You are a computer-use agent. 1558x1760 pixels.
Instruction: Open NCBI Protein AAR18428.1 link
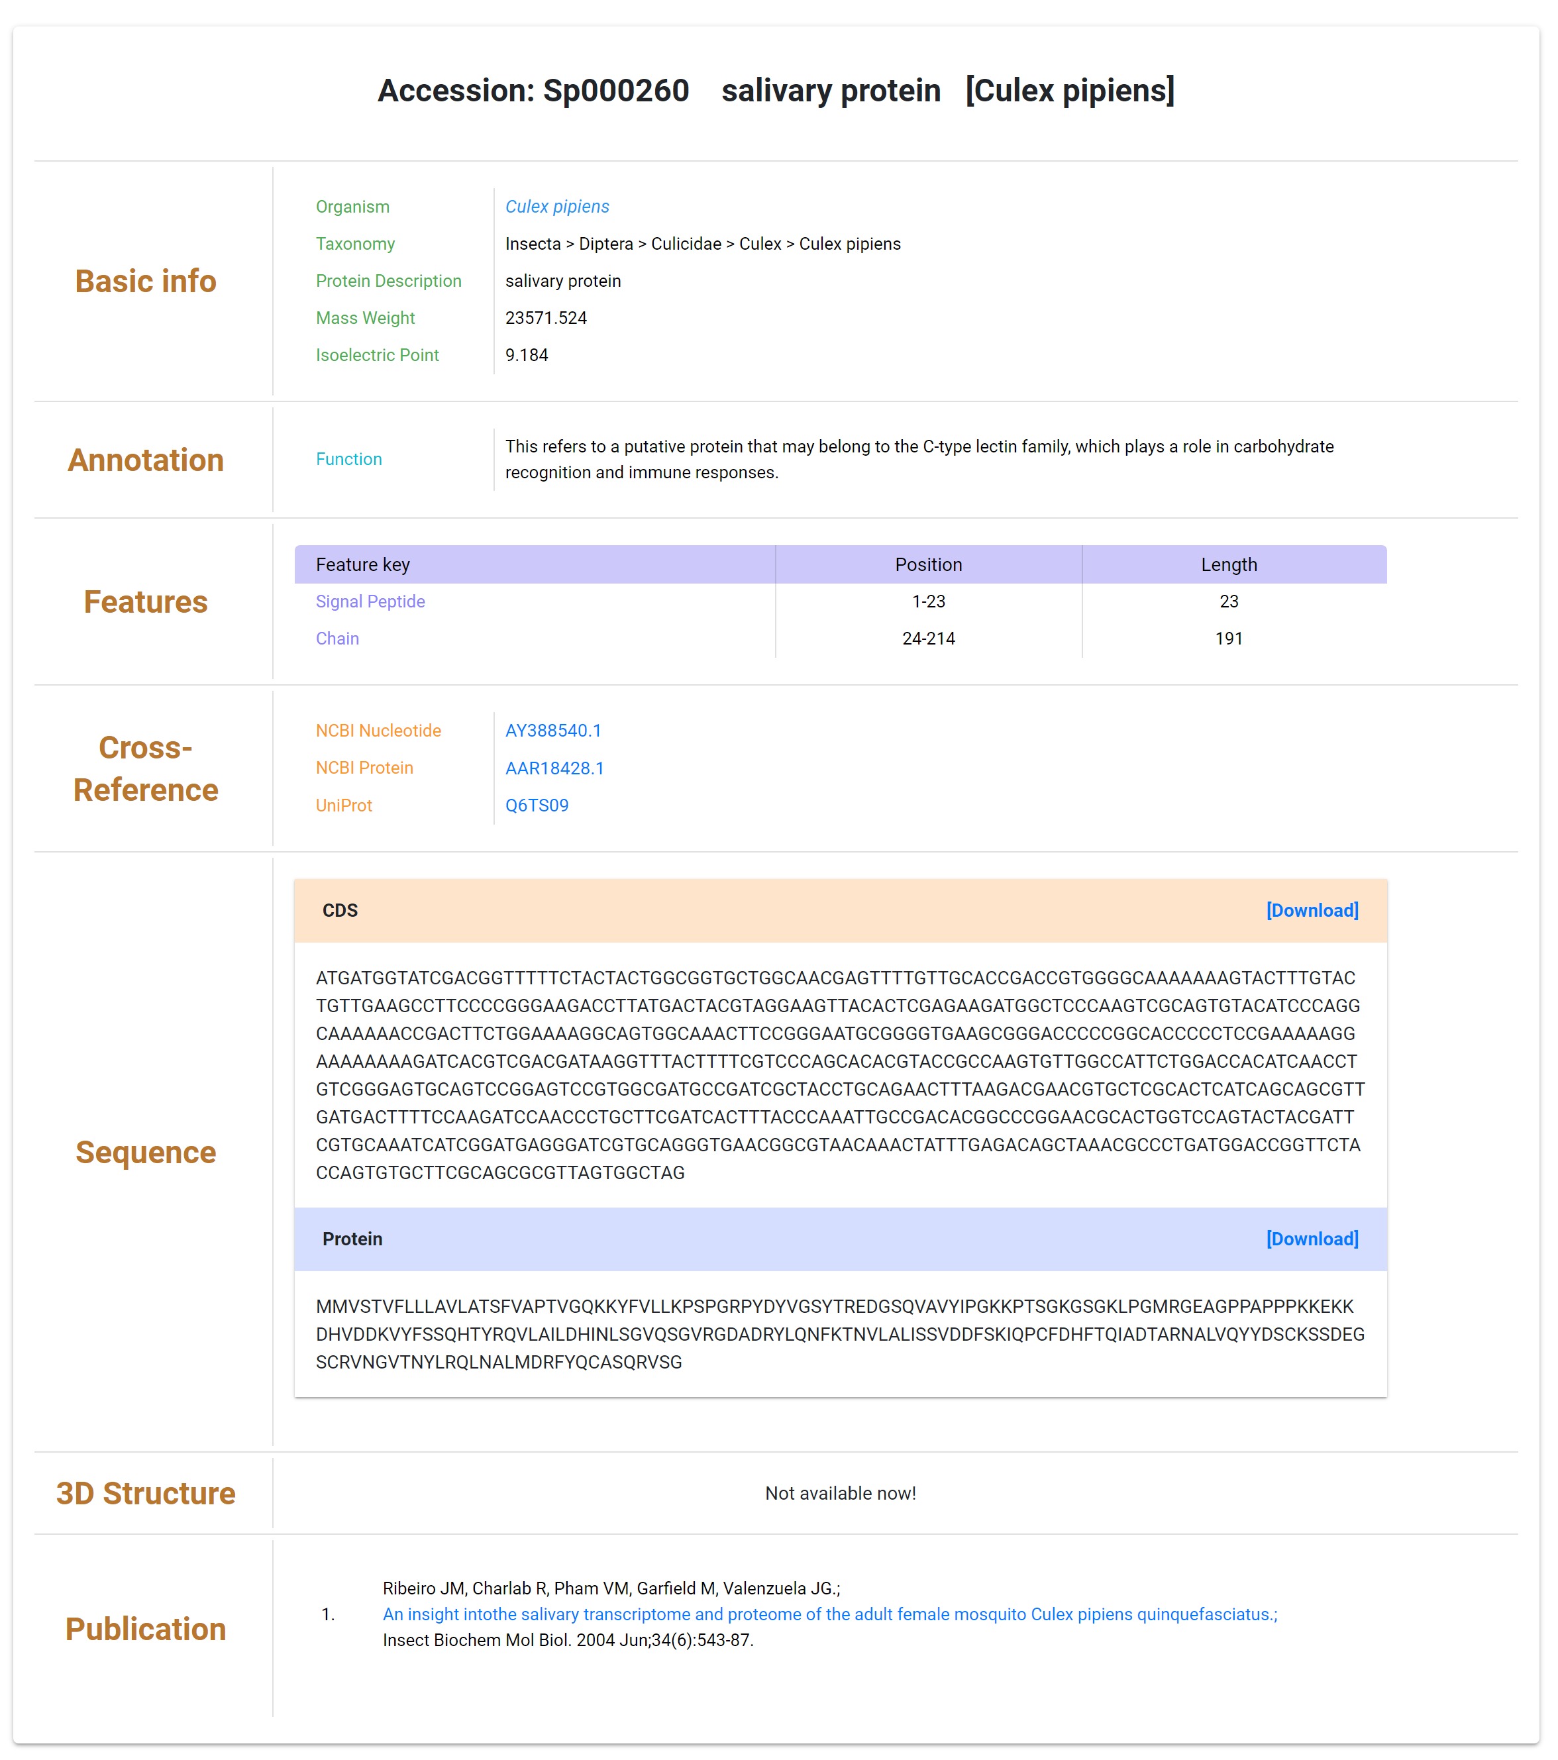tap(554, 768)
